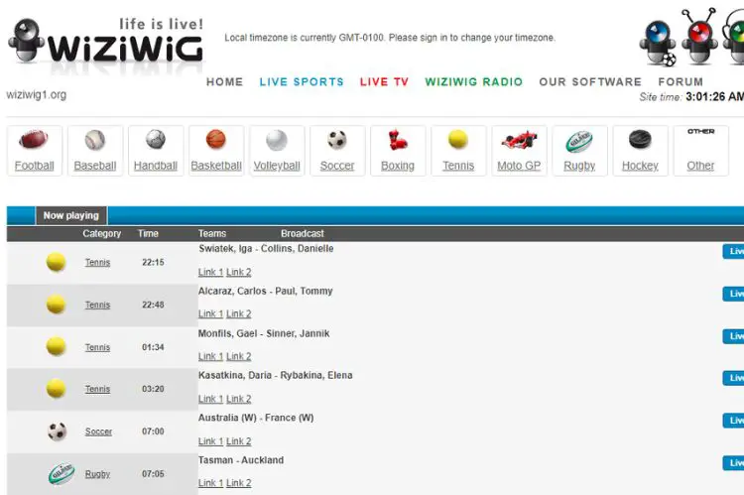This screenshot has width=744, height=495.
Task: Click the Moto GP race car icon
Action: coord(519,140)
